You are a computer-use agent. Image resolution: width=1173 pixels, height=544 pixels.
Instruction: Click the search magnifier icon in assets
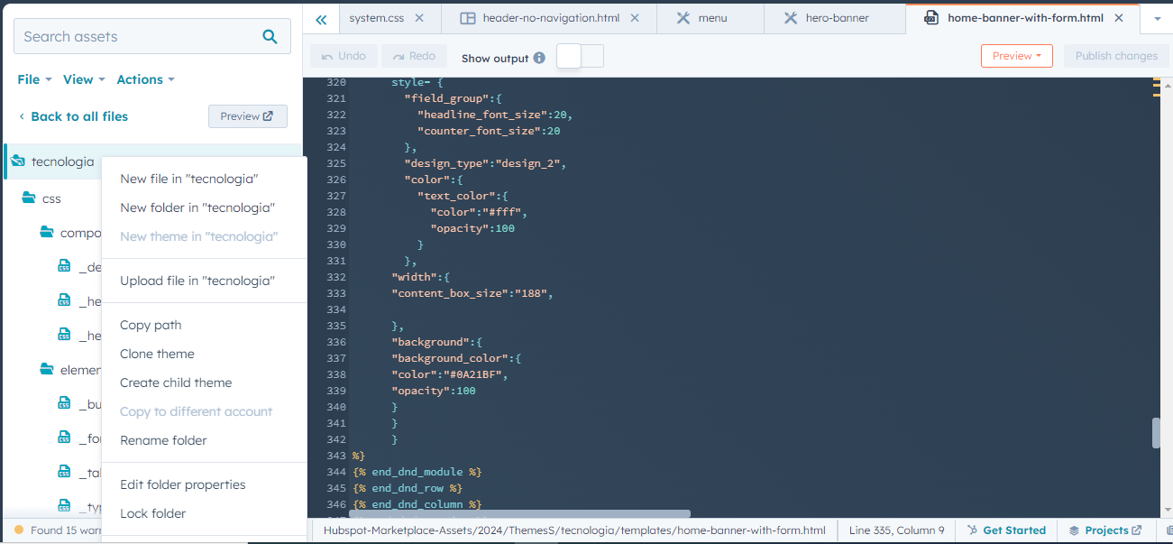(270, 37)
